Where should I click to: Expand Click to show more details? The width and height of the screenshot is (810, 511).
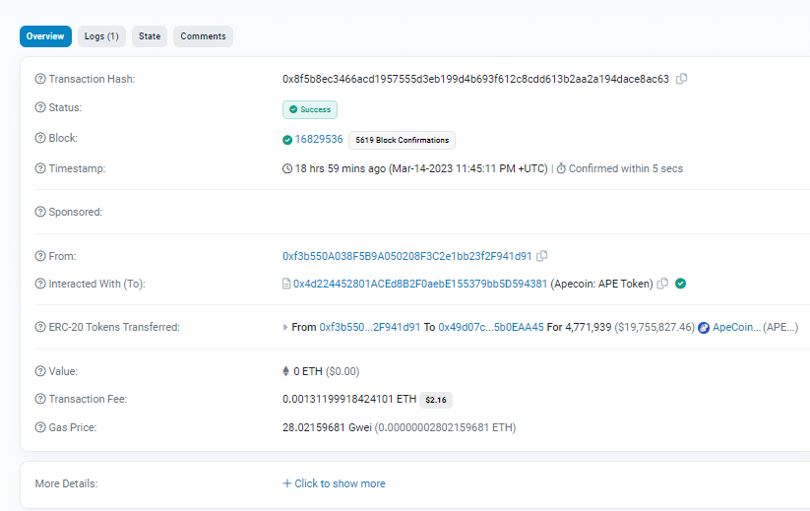pyautogui.click(x=334, y=483)
